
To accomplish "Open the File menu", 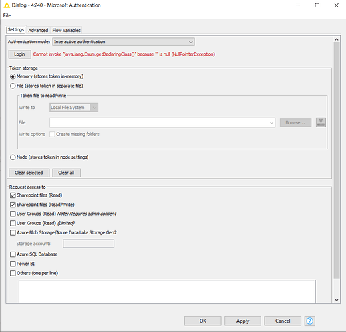I will [x=7, y=15].
